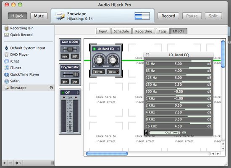Click the Mute button under the Gain slider
Image resolution: width=231 pixels, height=168 pixels.
pos(65,56)
